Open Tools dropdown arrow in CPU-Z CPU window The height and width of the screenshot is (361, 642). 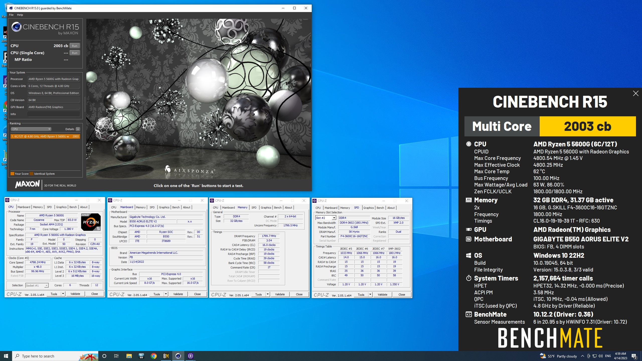pyautogui.click(x=63, y=294)
